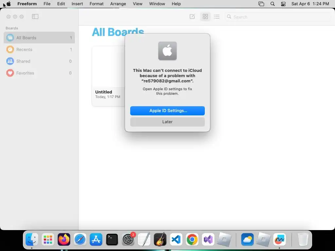
Task: Open the Untitled board thumbnail
Action: (108, 66)
